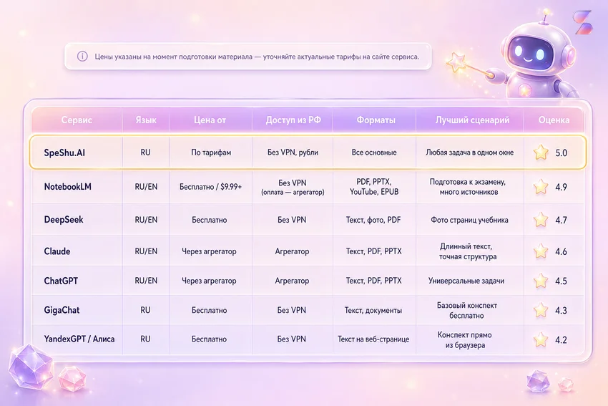This screenshot has width=608, height=406.
Task: Open the NotebookLM service entry
Action: coord(67,187)
